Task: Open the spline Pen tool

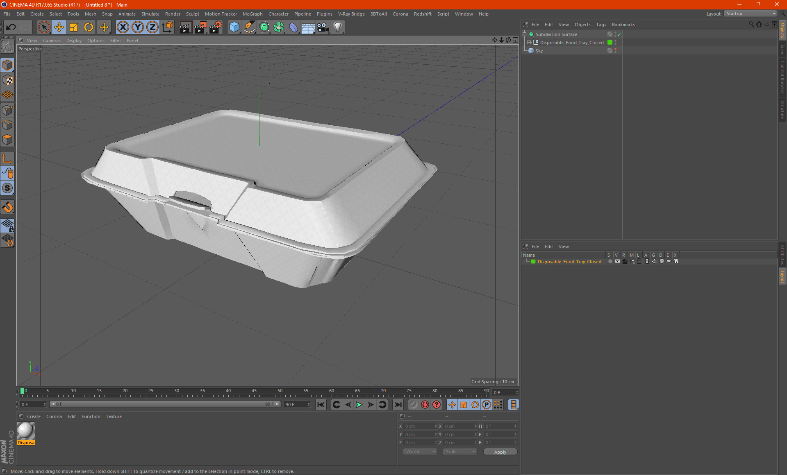Action: (x=249, y=27)
